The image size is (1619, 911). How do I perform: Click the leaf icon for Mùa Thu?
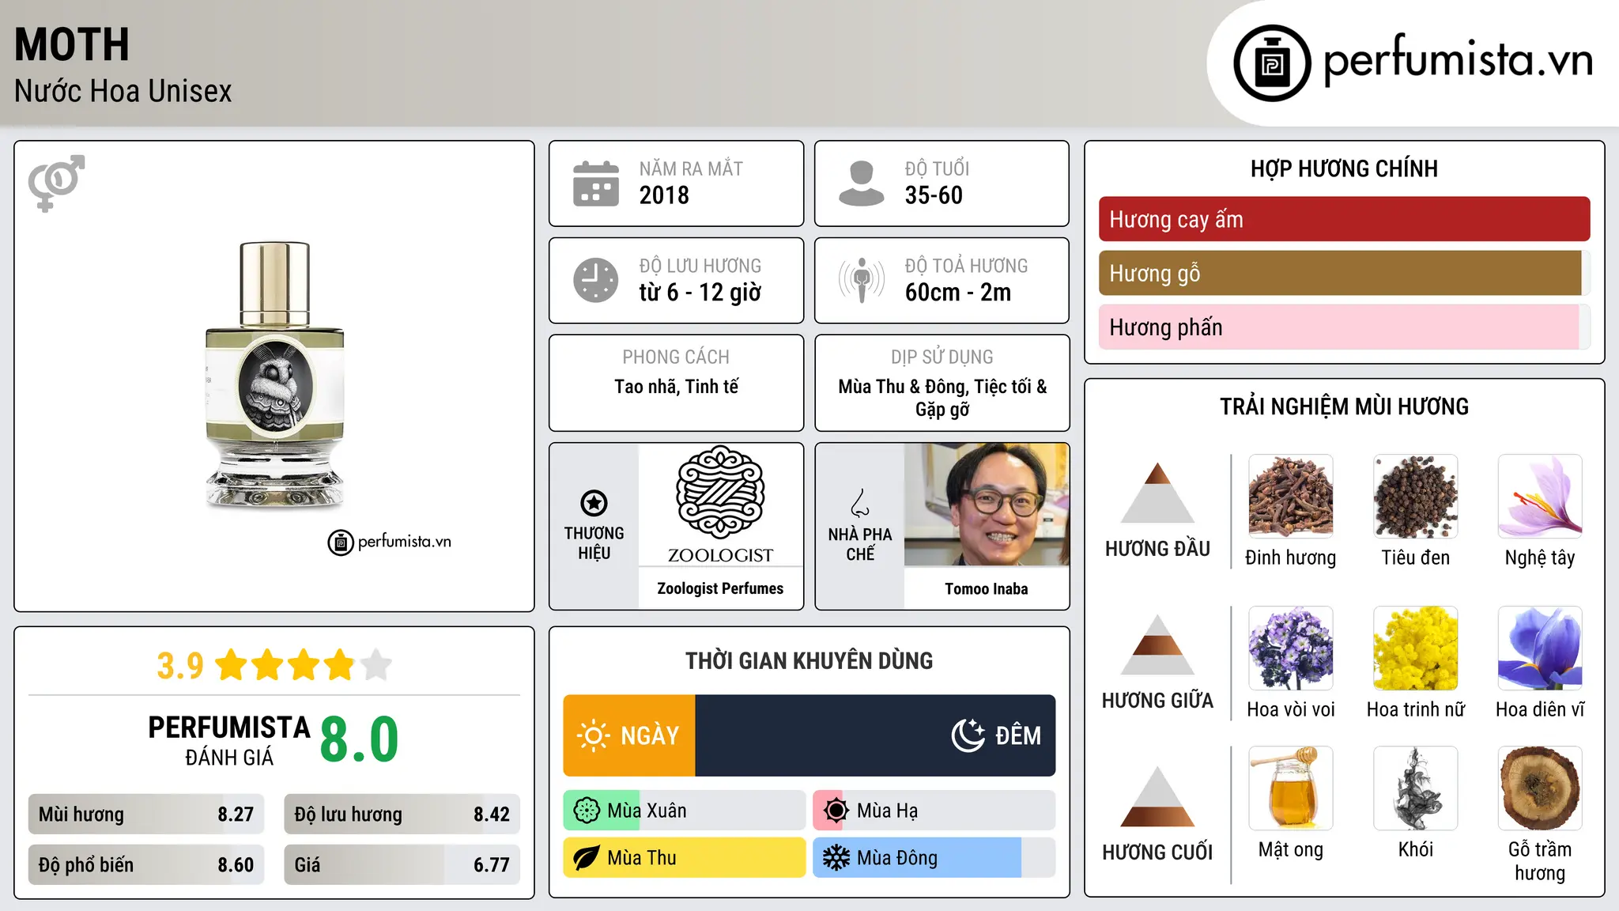[x=587, y=858]
